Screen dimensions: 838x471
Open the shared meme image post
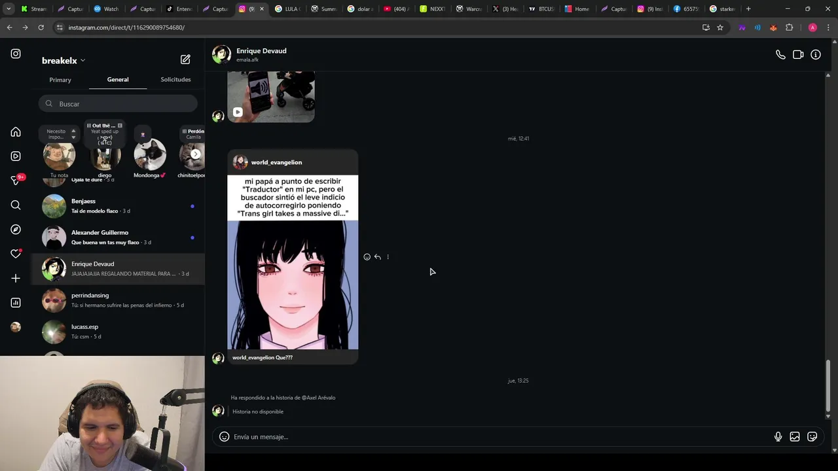coord(293,262)
